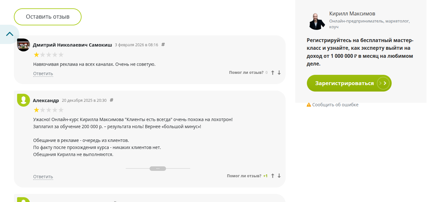Viewport: 440px width, 202px height.
Task: Click 'Сообщить об ошибке' link
Action: point(335,105)
